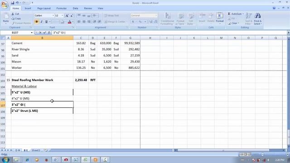Click the Steel Roofing Member Work cell
This screenshot has width=290, height=163.
[42, 80]
